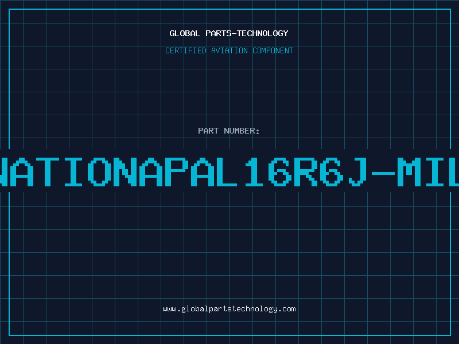Click the GLOBAL PARTS-TECHNOLOGY heading

point(229,33)
